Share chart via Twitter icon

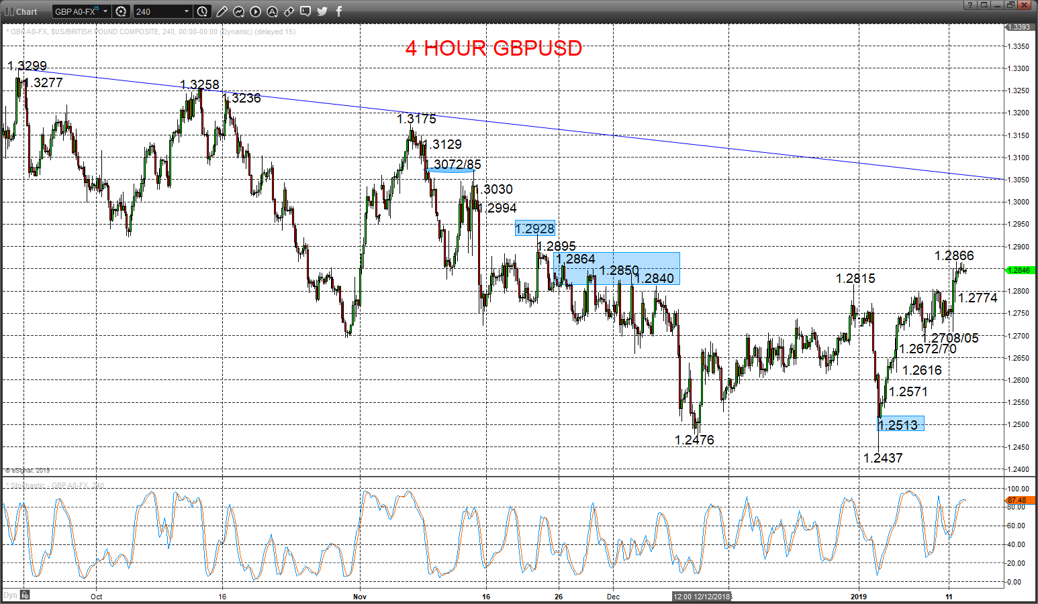(322, 11)
